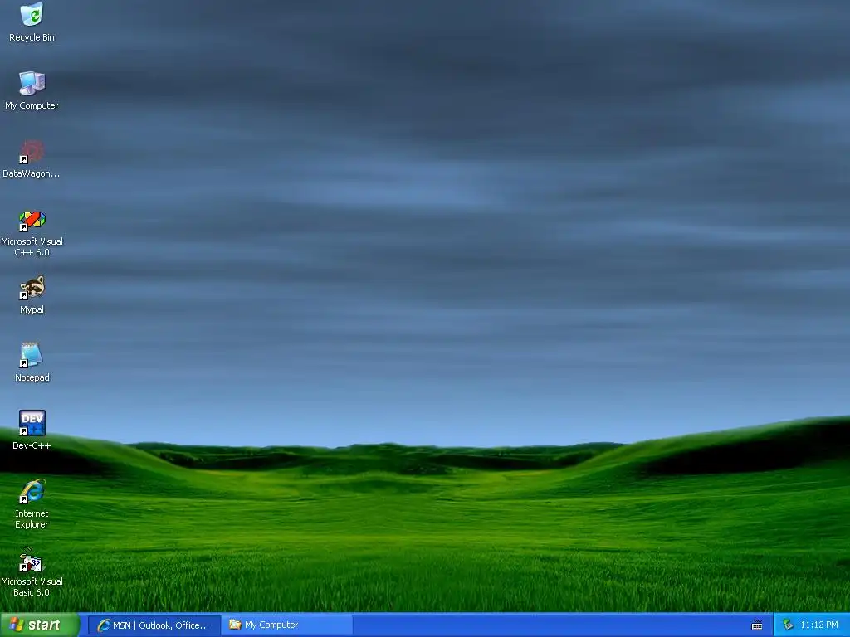The image size is (850, 637).
Task: Select the Mypal browser shortcut
Action: coord(32,294)
